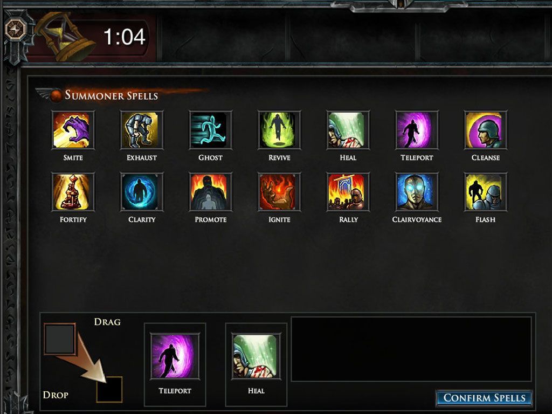Select the Flash spell
Image resolution: width=552 pixels, height=414 pixels.
pyautogui.click(x=486, y=192)
